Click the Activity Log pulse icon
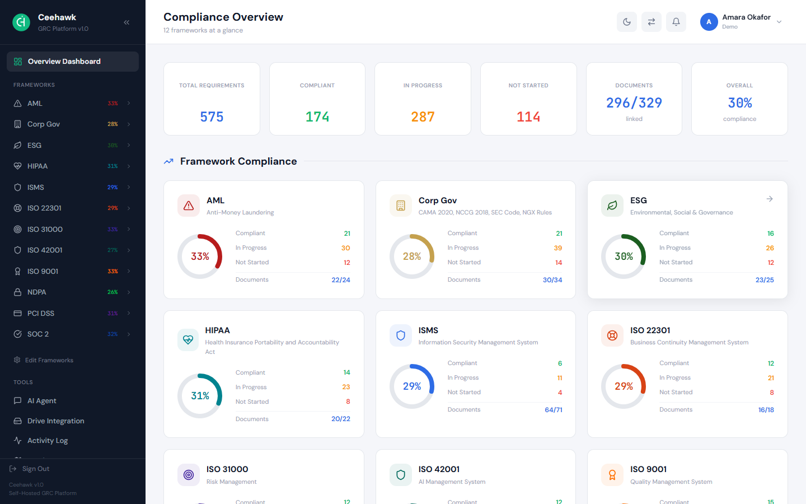 pos(17,441)
